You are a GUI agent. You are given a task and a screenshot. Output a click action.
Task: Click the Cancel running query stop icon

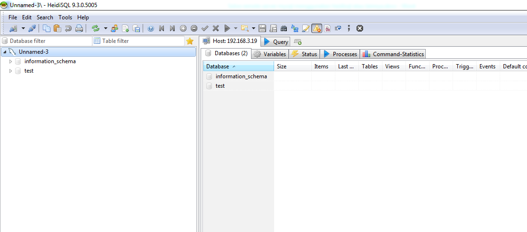[x=360, y=29]
